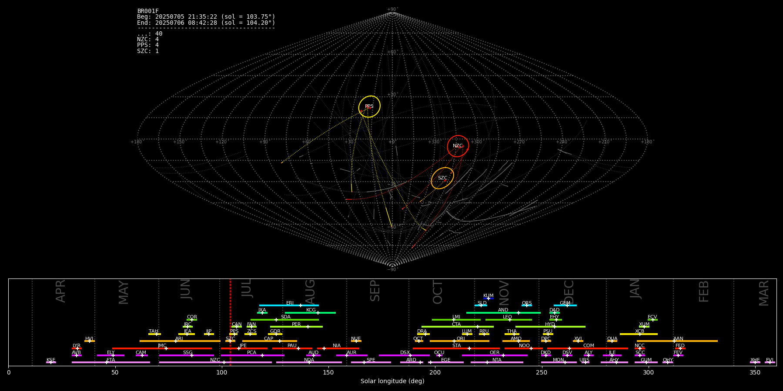Select the XHE shower label in timeline
Viewport: 783px width, 391px height.
tap(755, 360)
